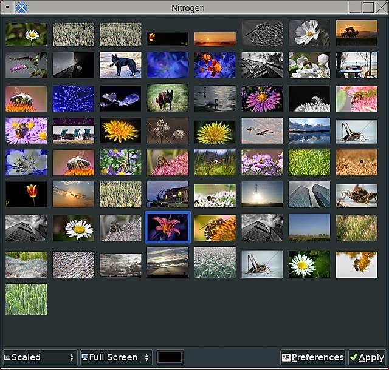Screen dimensions: 389x370
Task: Open the window menu icon in title bar
Action: tap(6, 7)
